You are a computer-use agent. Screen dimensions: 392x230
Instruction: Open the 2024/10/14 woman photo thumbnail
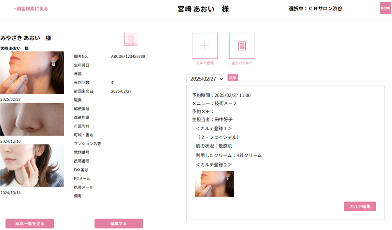[32, 165]
